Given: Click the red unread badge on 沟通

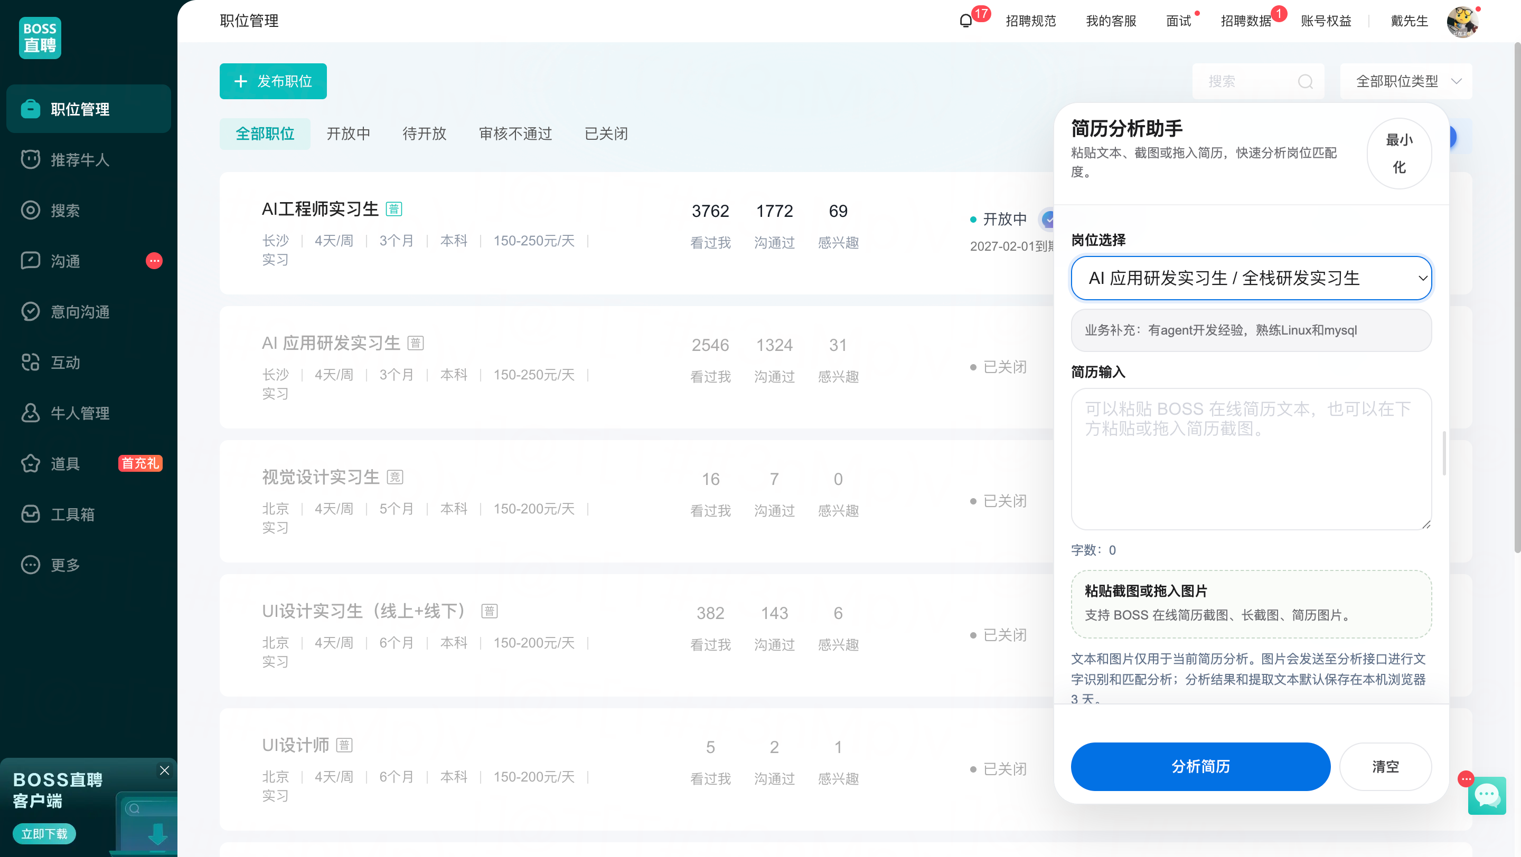Looking at the screenshot, I should pos(154,261).
